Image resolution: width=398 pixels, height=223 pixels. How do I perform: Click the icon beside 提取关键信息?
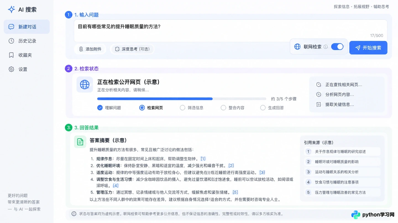point(319,104)
